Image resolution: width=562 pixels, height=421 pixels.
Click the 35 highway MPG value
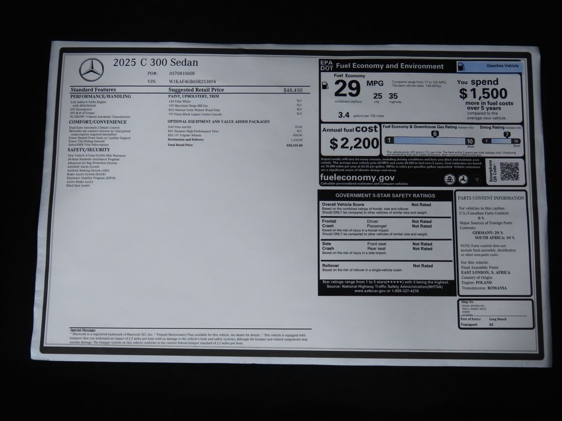[x=393, y=96]
